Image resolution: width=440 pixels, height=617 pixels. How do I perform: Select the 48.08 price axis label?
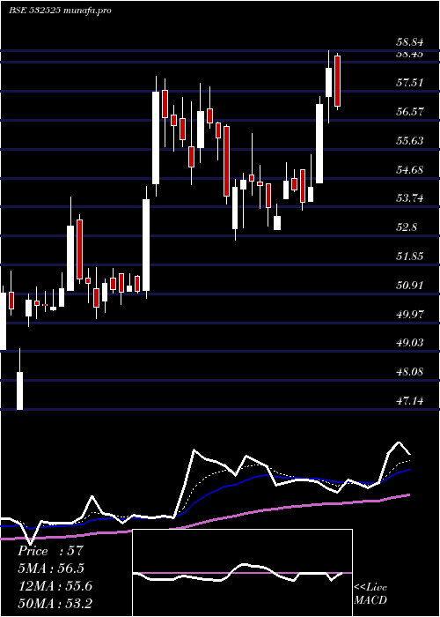[x=409, y=372]
